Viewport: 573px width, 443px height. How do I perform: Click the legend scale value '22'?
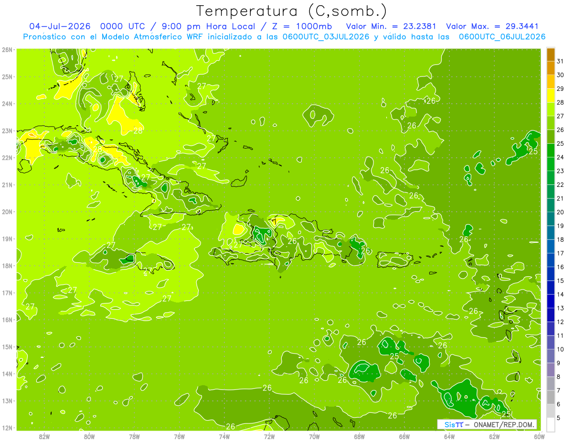[x=561, y=185]
